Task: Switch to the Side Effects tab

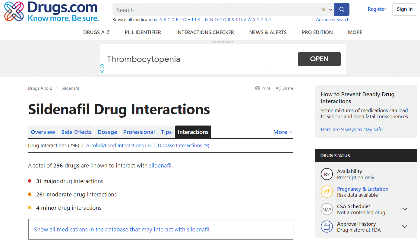Action: coord(76,132)
